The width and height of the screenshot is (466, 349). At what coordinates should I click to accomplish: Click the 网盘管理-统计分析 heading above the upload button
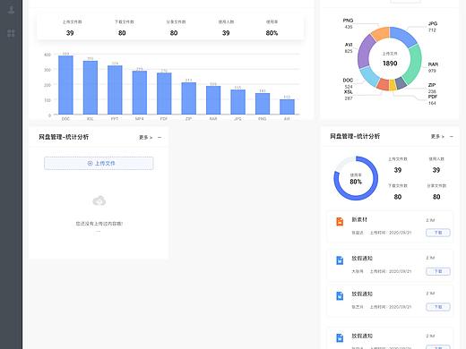[64, 137]
